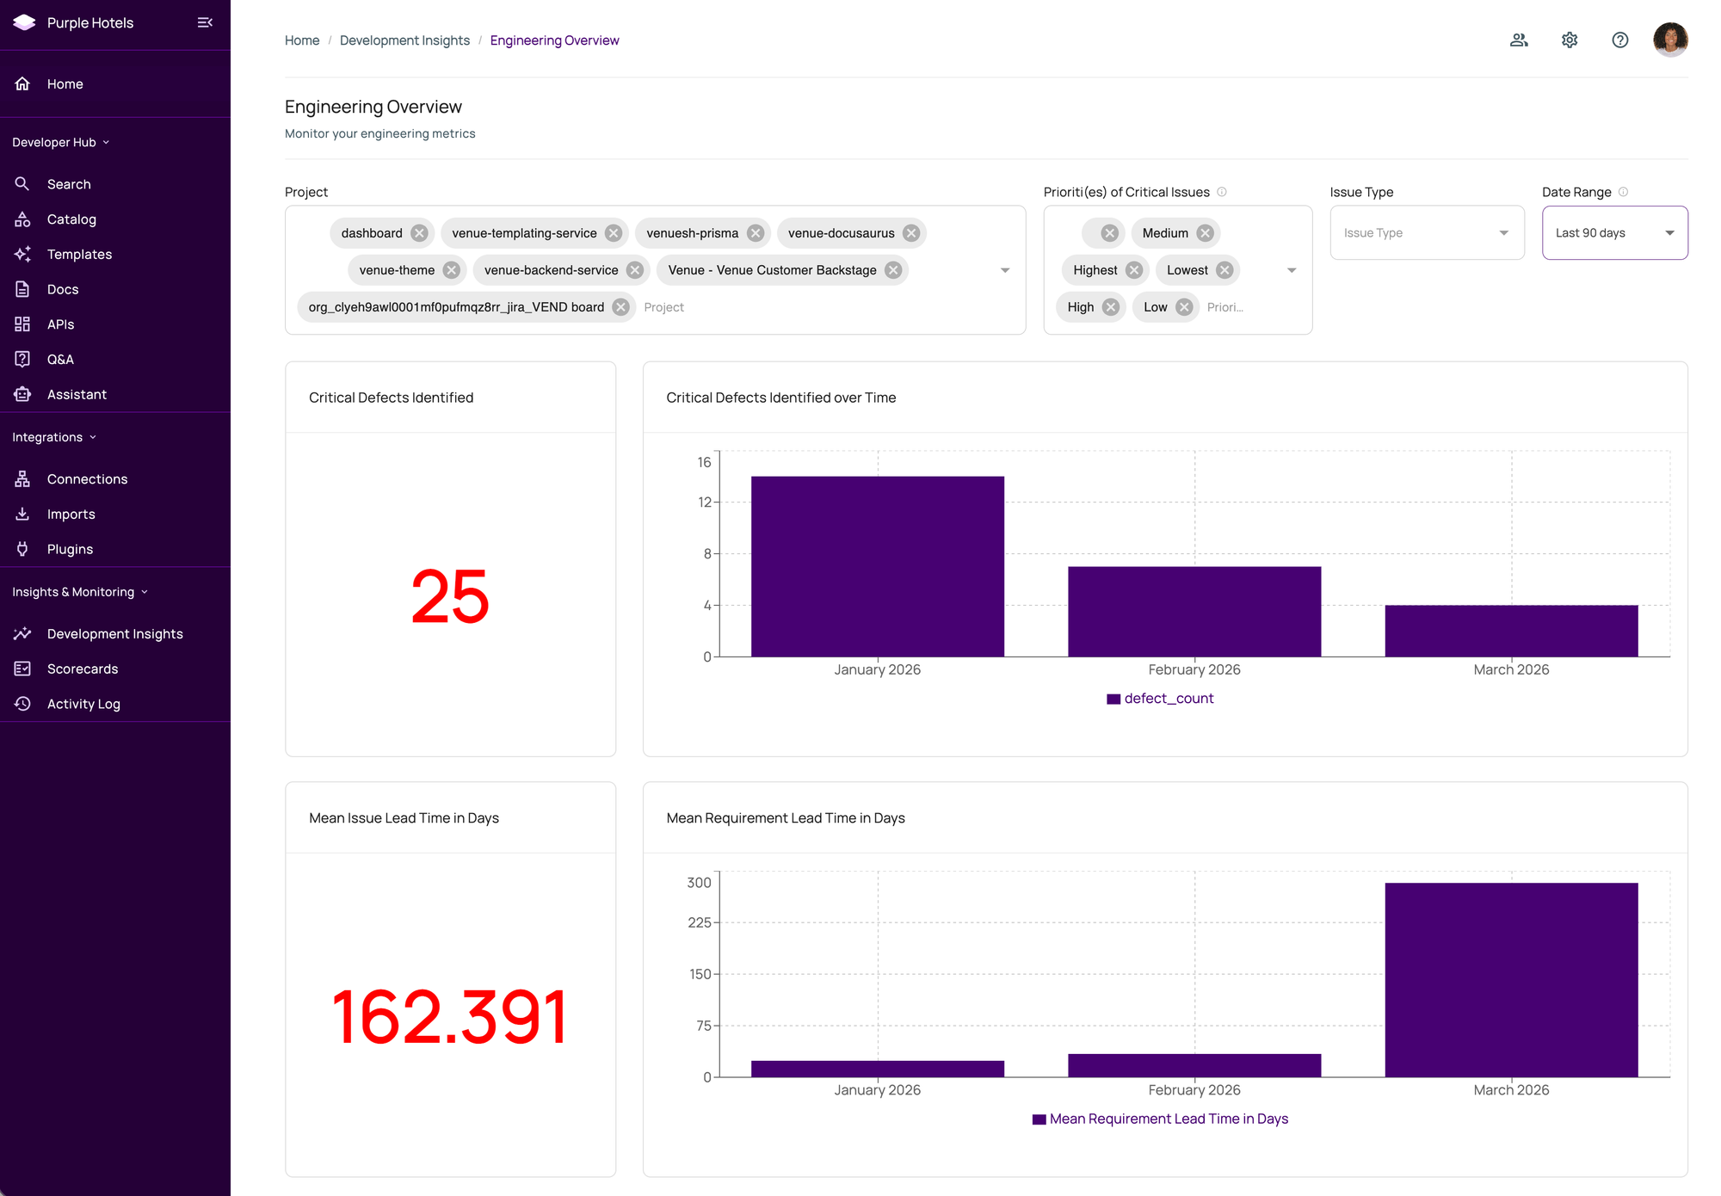The width and height of the screenshot is (1721, 1196).
Task: Open the user profile avatar
Action: [1670, 40]
